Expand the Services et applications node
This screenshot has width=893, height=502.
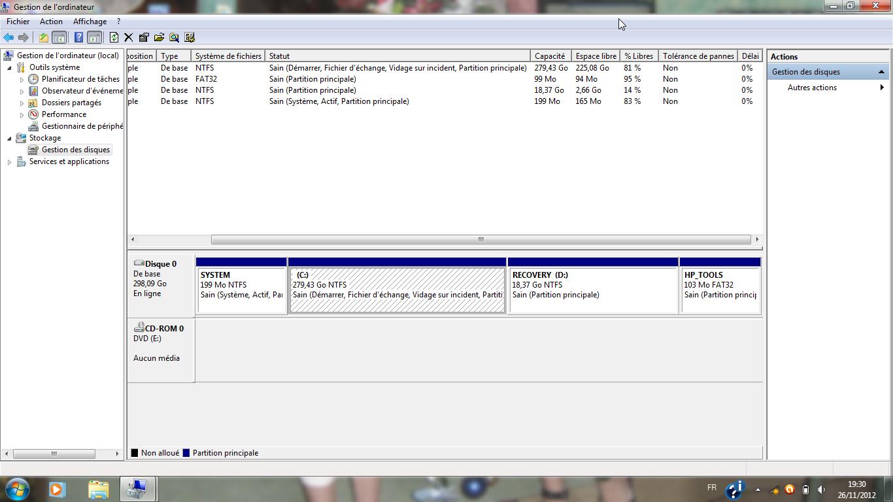(x=9, y=161)
